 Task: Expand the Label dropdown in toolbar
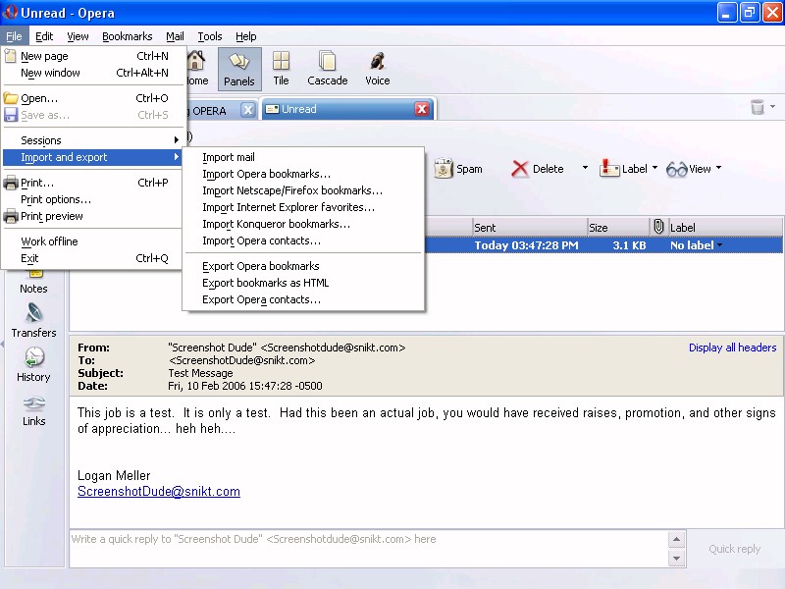pos(654,169)
